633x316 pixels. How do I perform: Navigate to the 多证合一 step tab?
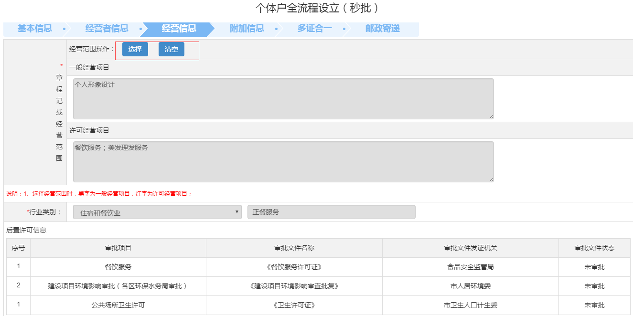[x=314, y=29]
